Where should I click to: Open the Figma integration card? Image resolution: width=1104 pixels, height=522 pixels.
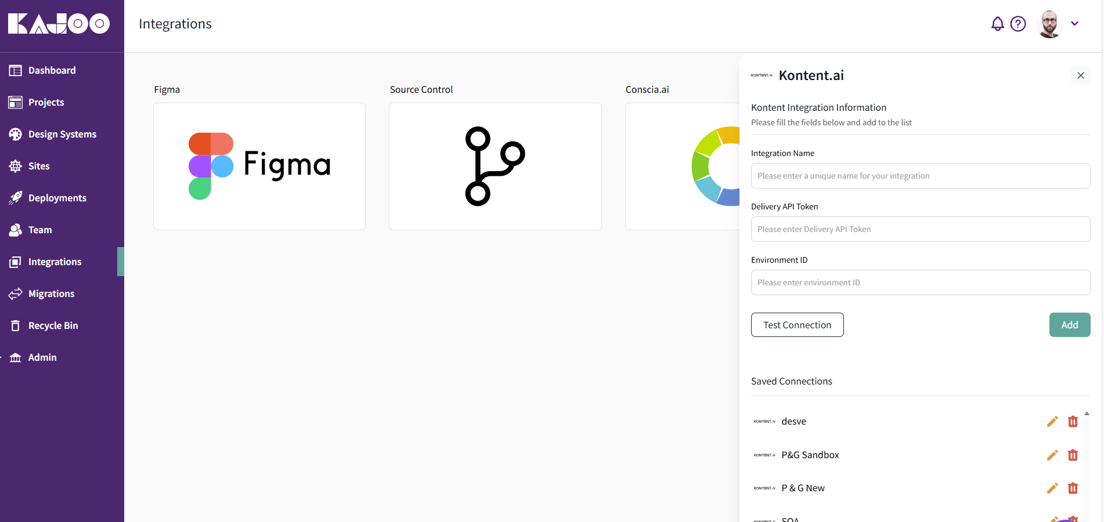(x=259, y=166)
